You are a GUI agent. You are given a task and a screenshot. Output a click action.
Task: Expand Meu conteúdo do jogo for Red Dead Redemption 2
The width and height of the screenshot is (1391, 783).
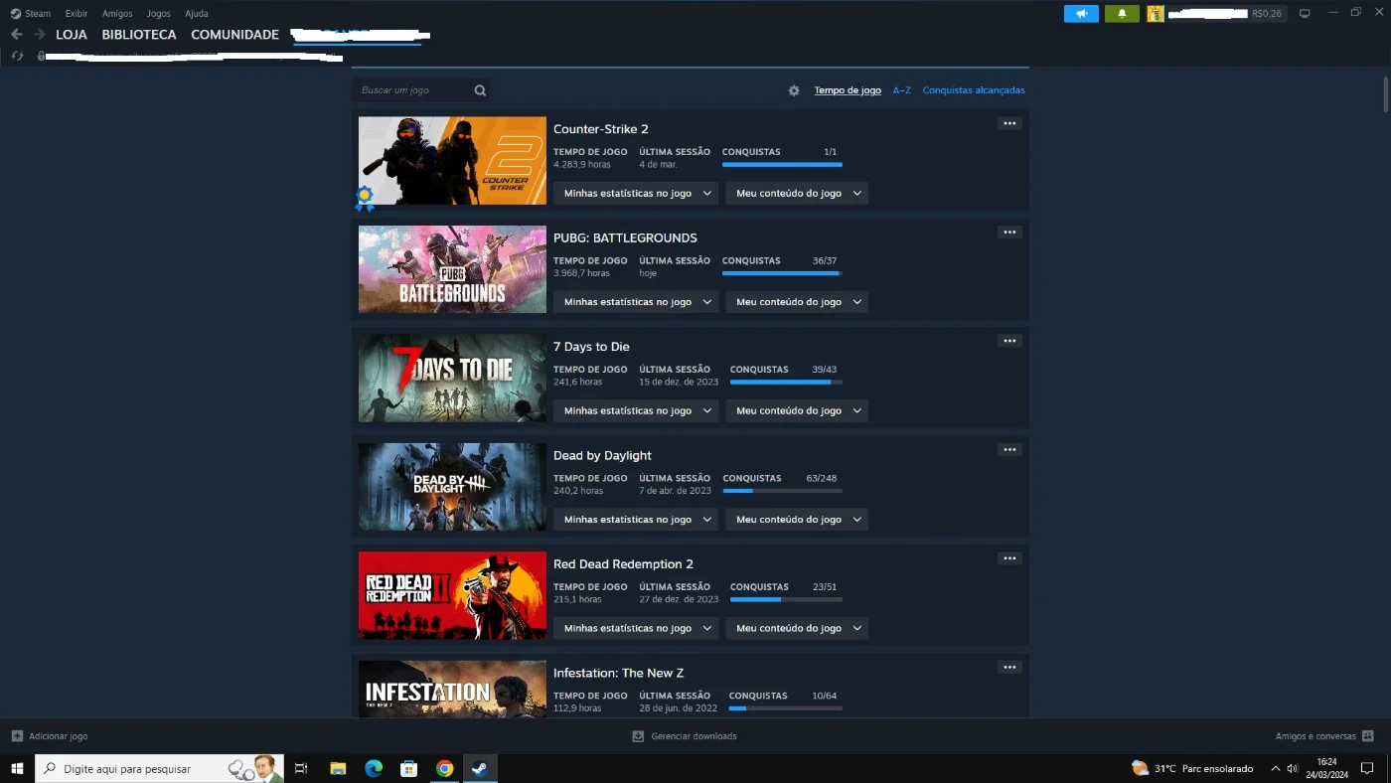(797, 628)
